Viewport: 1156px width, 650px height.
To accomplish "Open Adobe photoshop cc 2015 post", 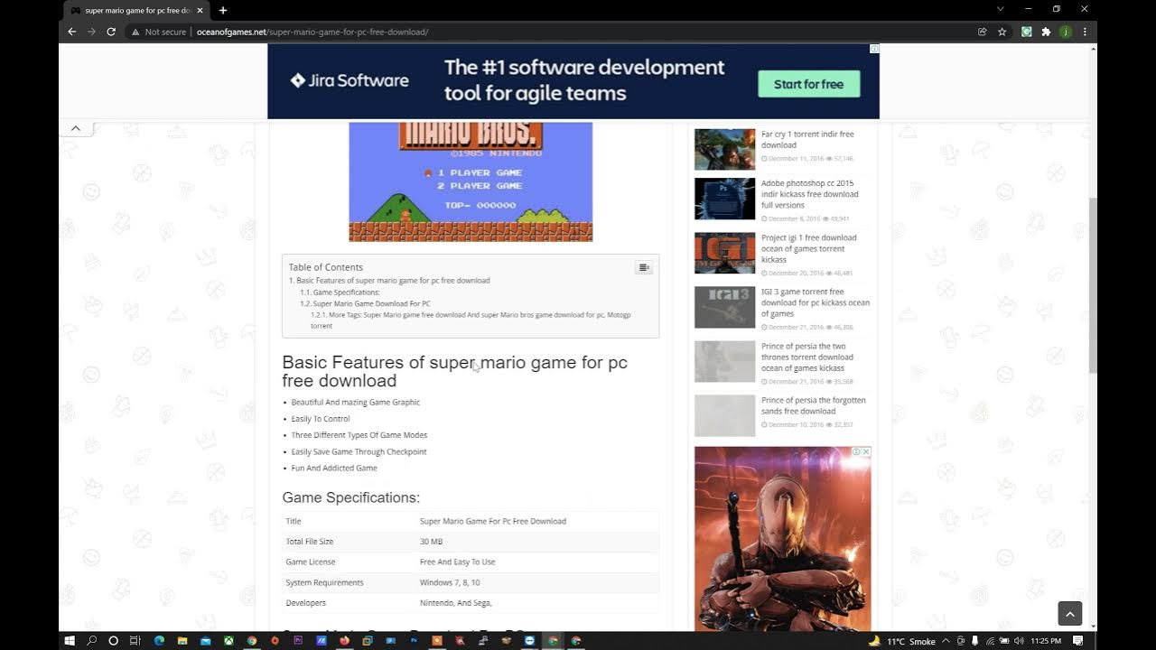I will tap(809, 194).
